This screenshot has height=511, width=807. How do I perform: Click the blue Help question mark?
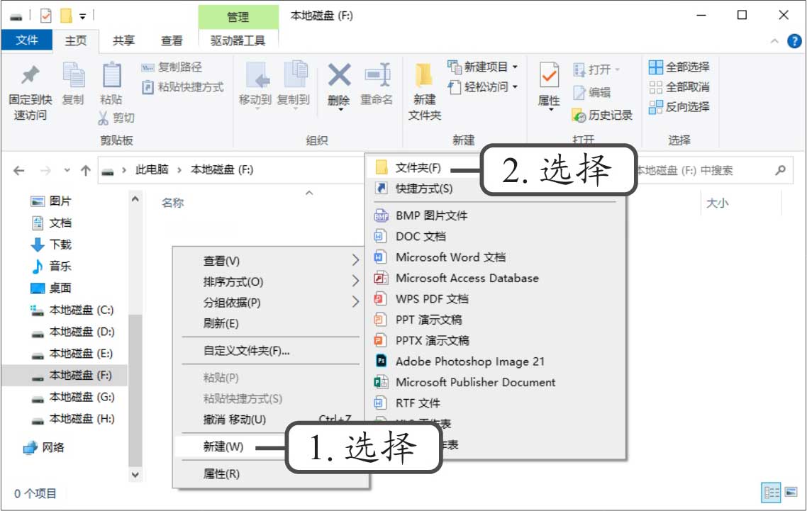[794, 40]
